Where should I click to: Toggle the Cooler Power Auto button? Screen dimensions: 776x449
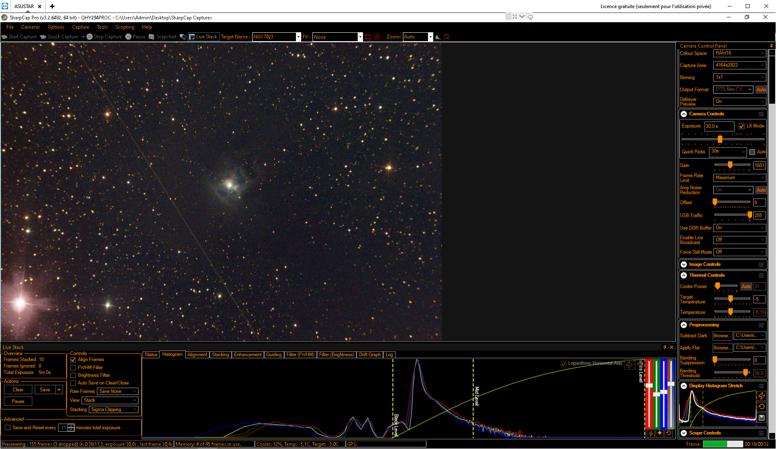coord(746,286)
